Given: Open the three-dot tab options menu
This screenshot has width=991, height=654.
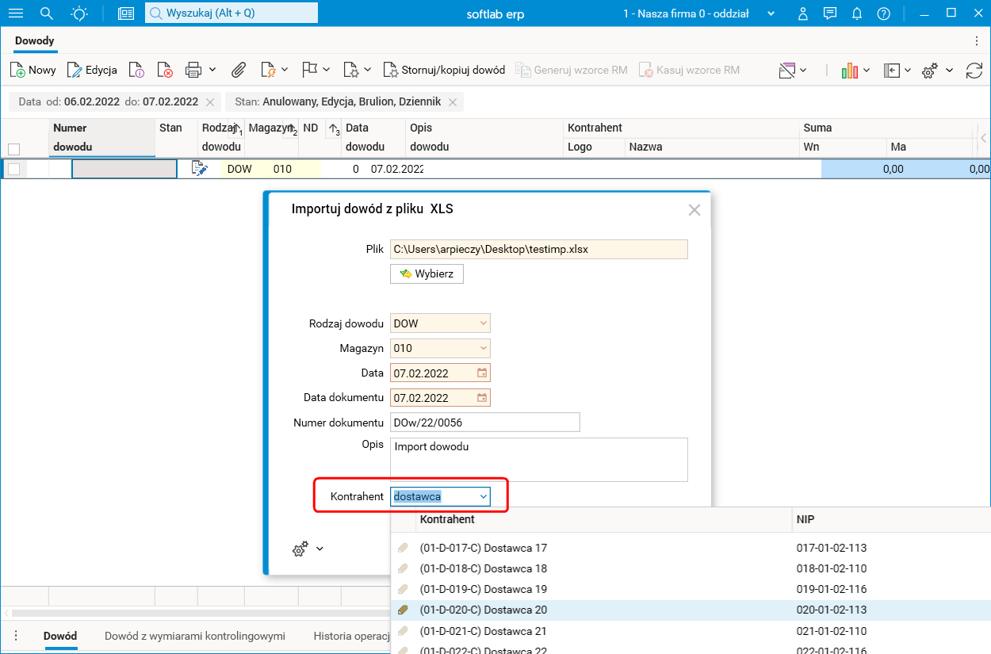Looking at the screenshot, I should (x=976, y=40).
